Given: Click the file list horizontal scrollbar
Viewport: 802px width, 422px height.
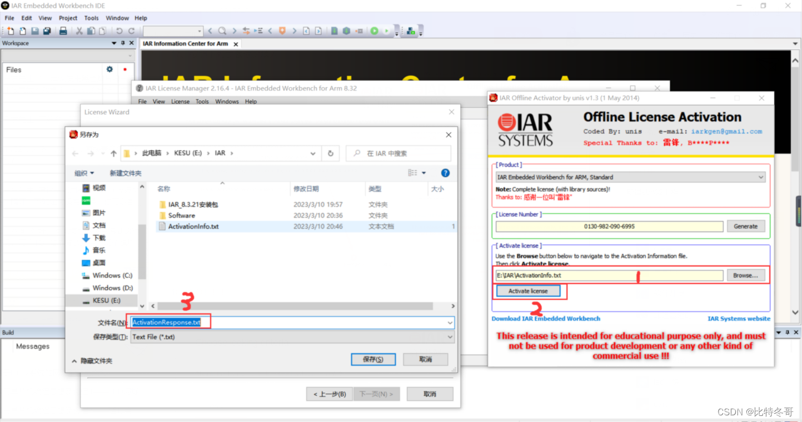Looking at the screenshot, I should [295, 306].
